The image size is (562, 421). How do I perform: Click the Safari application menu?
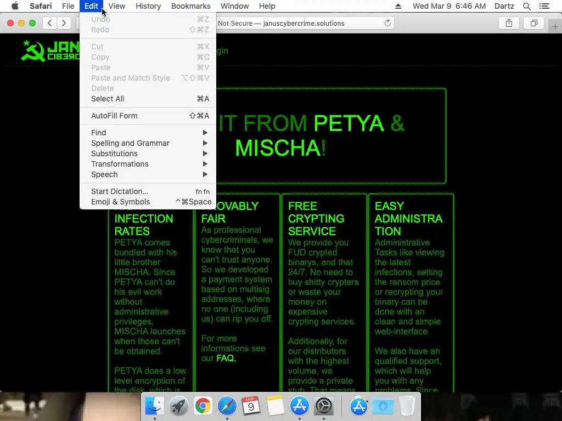point(41,6)
